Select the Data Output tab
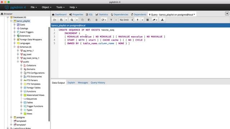The height and width of the screenshot is (129, 230). click(x=58, y=83)
